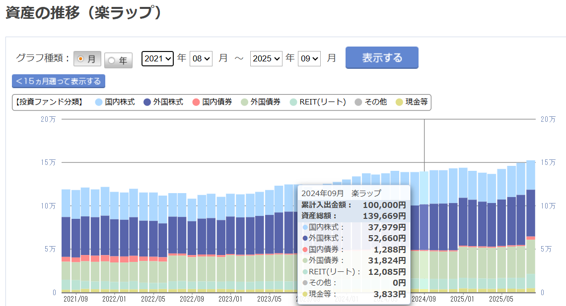Click the 資産総額 row in the tooltip
The height and width of the screenshot is (306, 566).
354,216
